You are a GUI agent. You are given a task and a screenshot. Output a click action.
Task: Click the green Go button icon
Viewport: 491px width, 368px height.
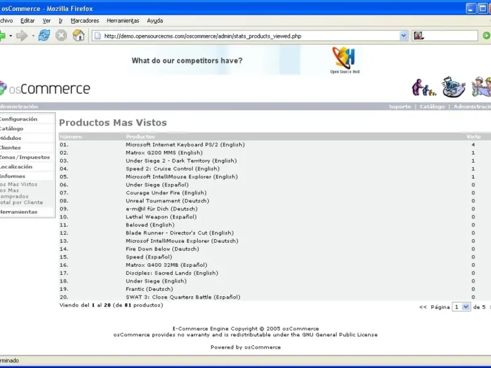486,36
